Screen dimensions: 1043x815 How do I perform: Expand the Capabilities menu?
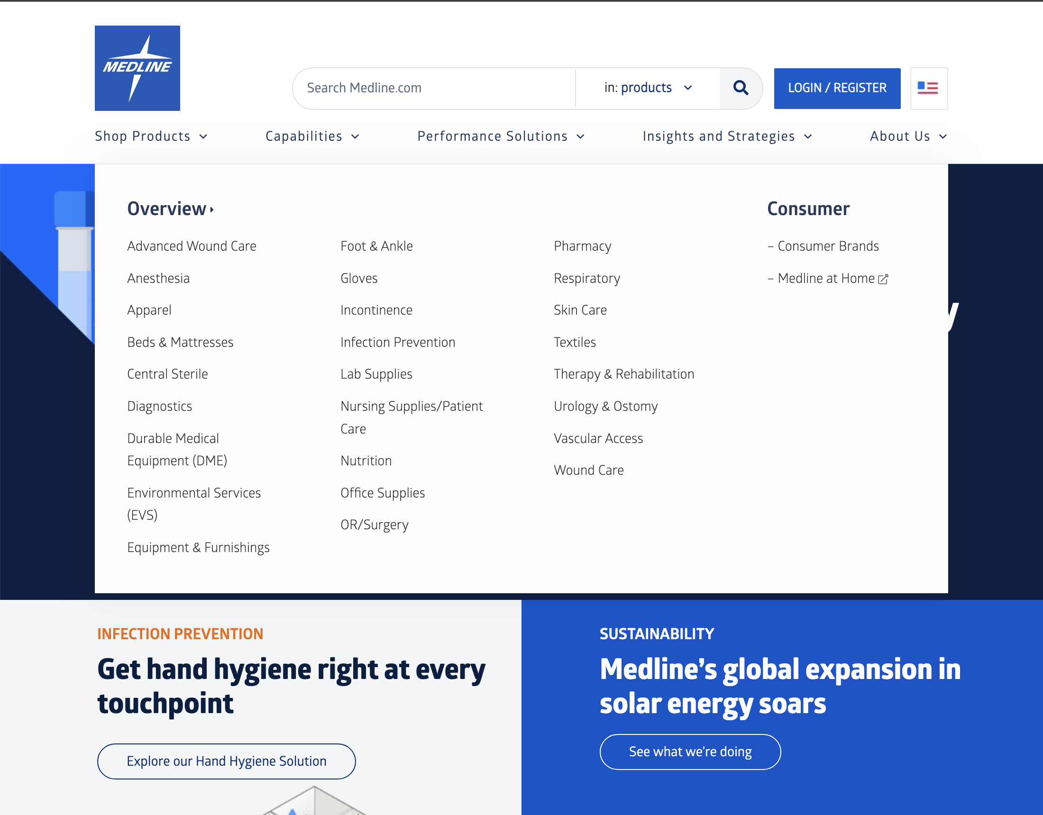pyautogui.click(x=312, y=136)
